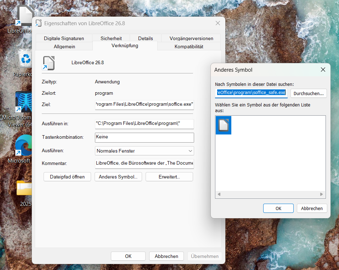Click the Anderes Symbol... button
The image size is (339, 270).
coord(118,177)
